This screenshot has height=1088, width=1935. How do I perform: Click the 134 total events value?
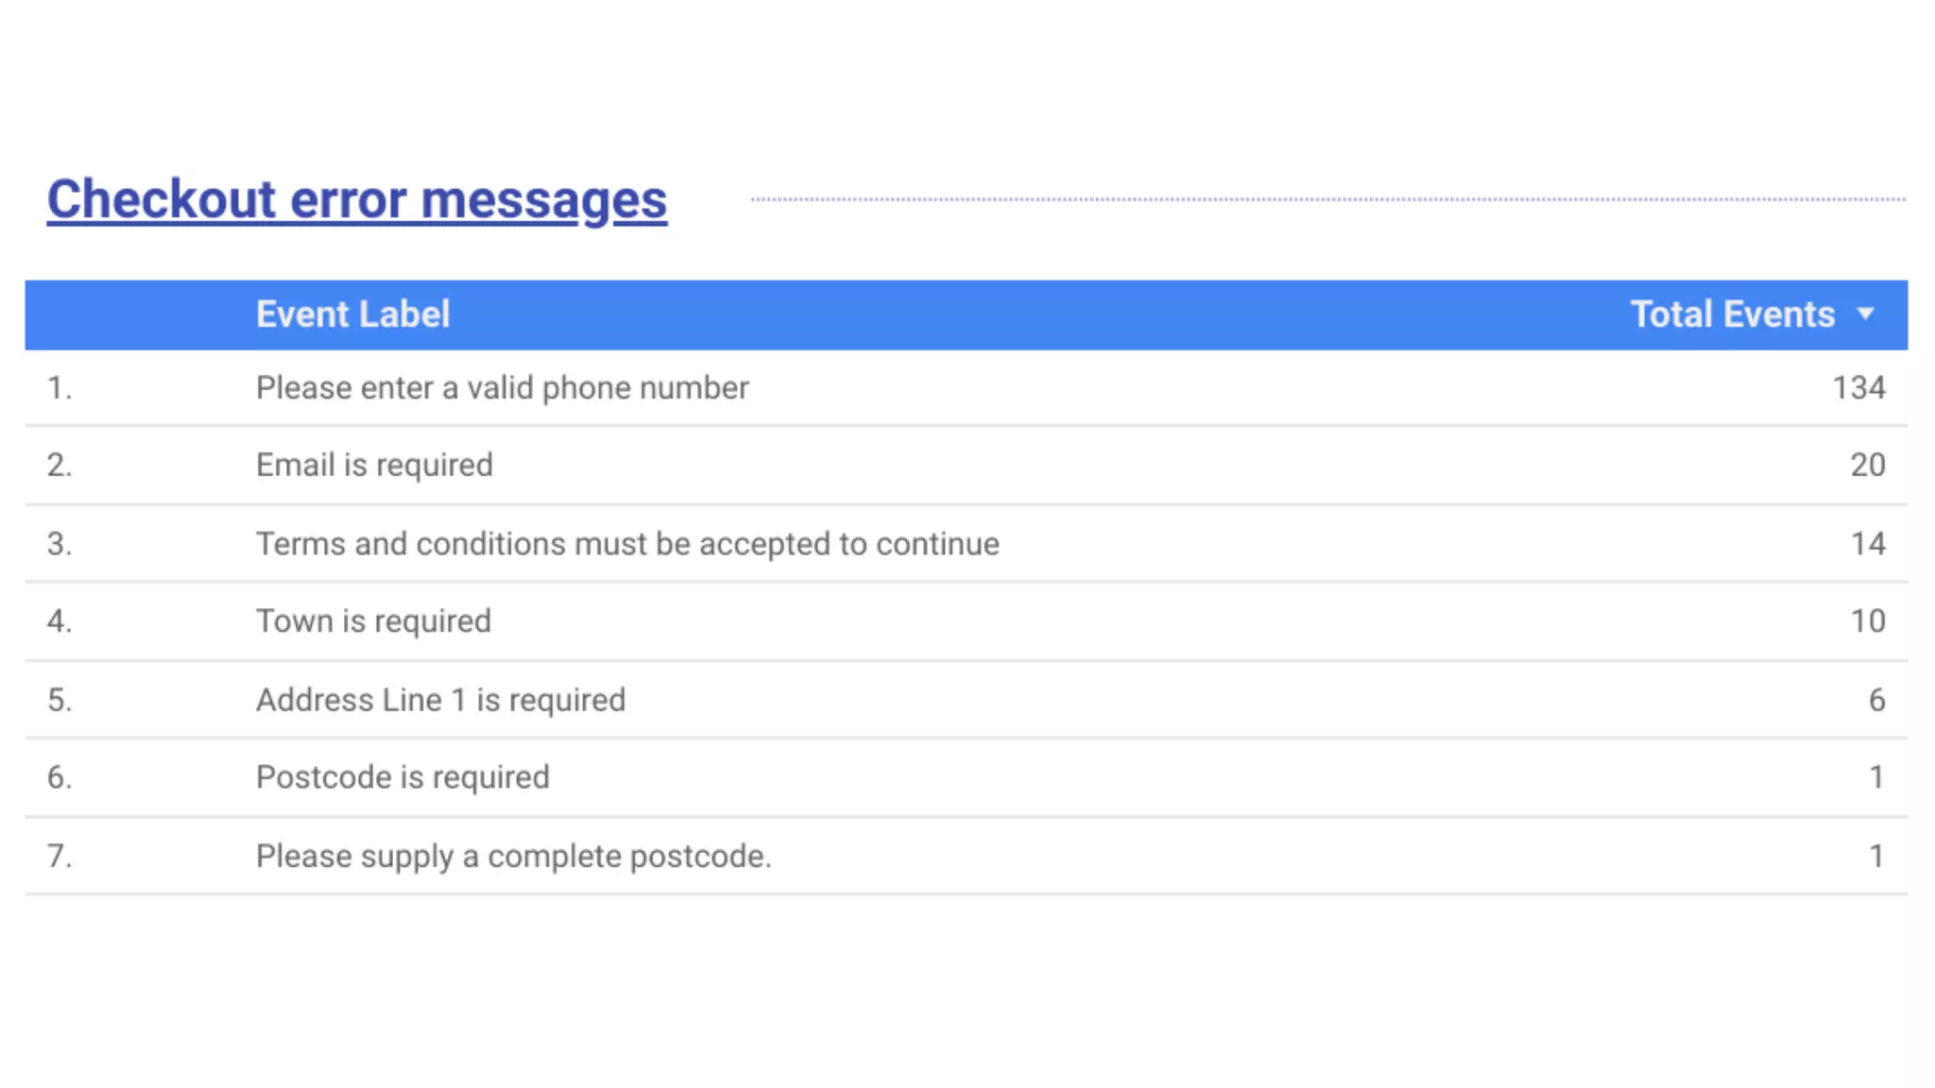pos(1858,388)
